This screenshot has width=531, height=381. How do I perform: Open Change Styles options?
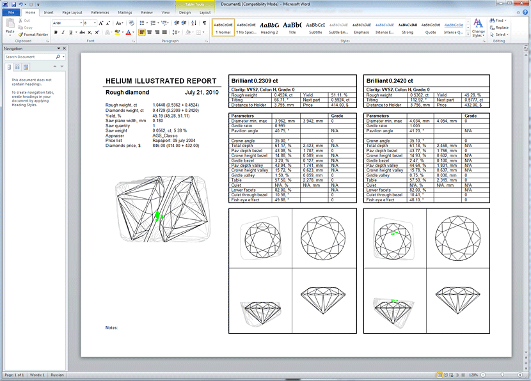point(479,28)
